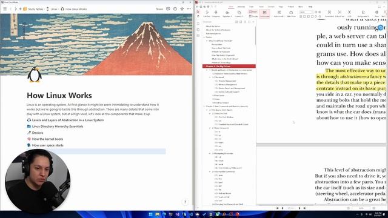Collapse 'Why Should I Read This Book?' node

click(207, 41)
